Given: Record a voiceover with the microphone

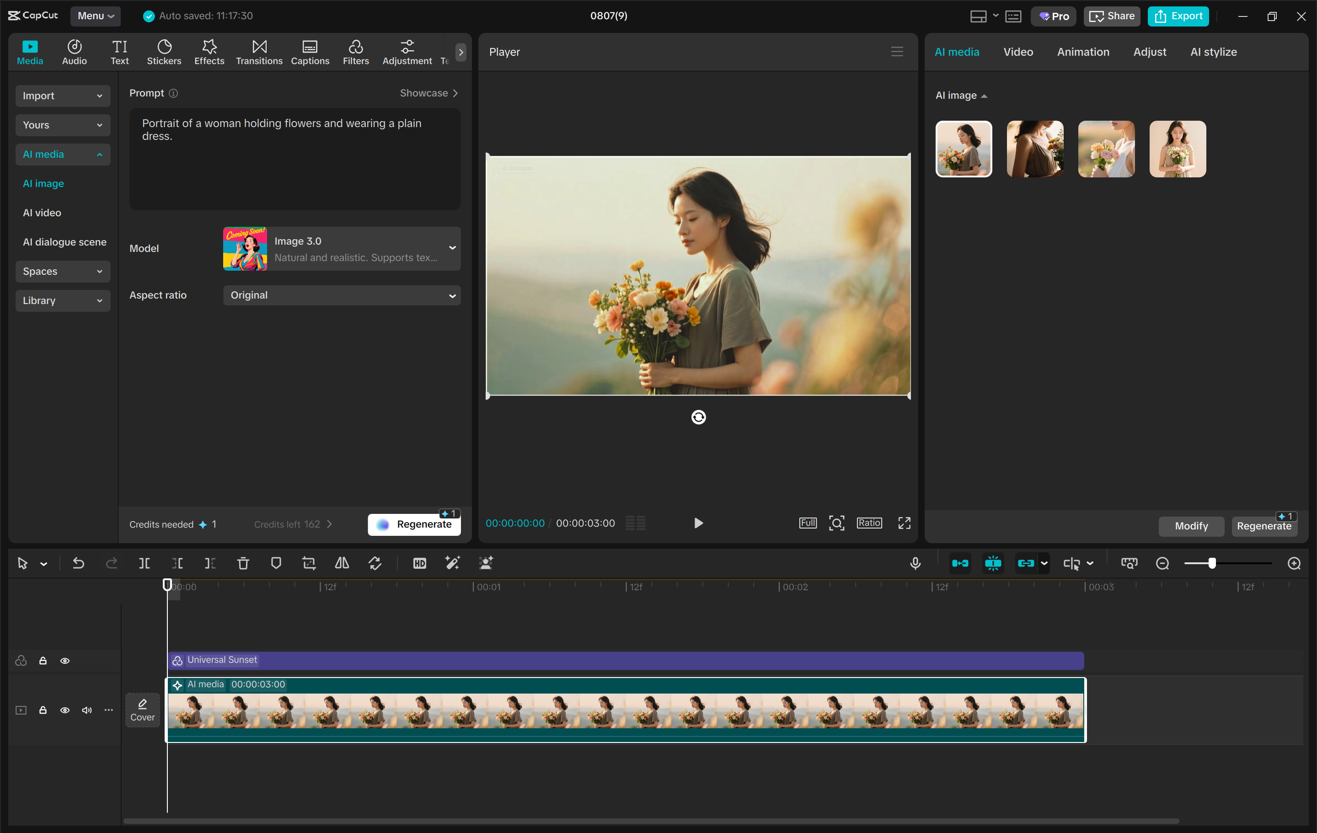Looking at the screenshot, I should [x=915, y=563].
